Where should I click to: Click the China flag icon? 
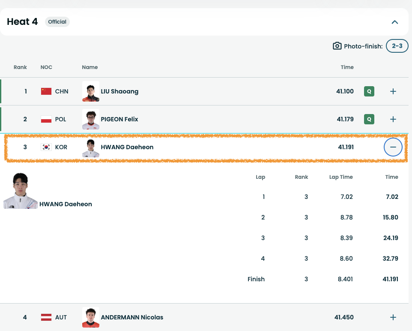point(46,91)
